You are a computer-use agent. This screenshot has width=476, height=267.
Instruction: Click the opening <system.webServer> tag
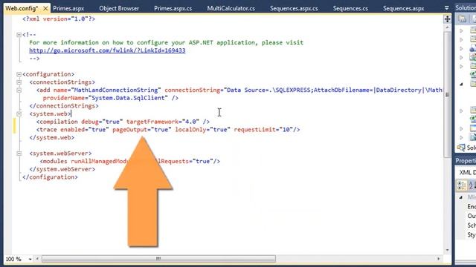[x=60, y=154]
